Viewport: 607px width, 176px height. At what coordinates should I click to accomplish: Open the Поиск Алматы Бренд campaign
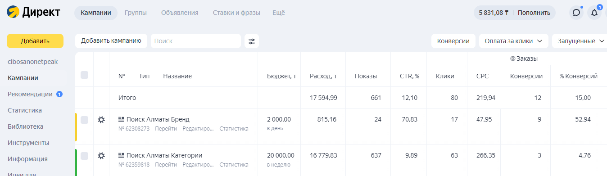point(158,119)
